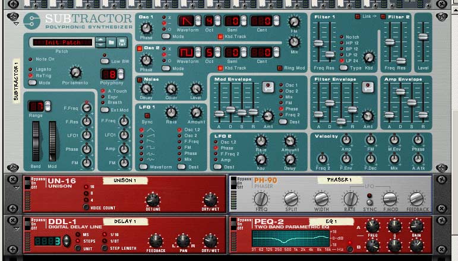Click the Velocity Amp knob
This screenshot has height=261, width=458.
tap(346, 140)
